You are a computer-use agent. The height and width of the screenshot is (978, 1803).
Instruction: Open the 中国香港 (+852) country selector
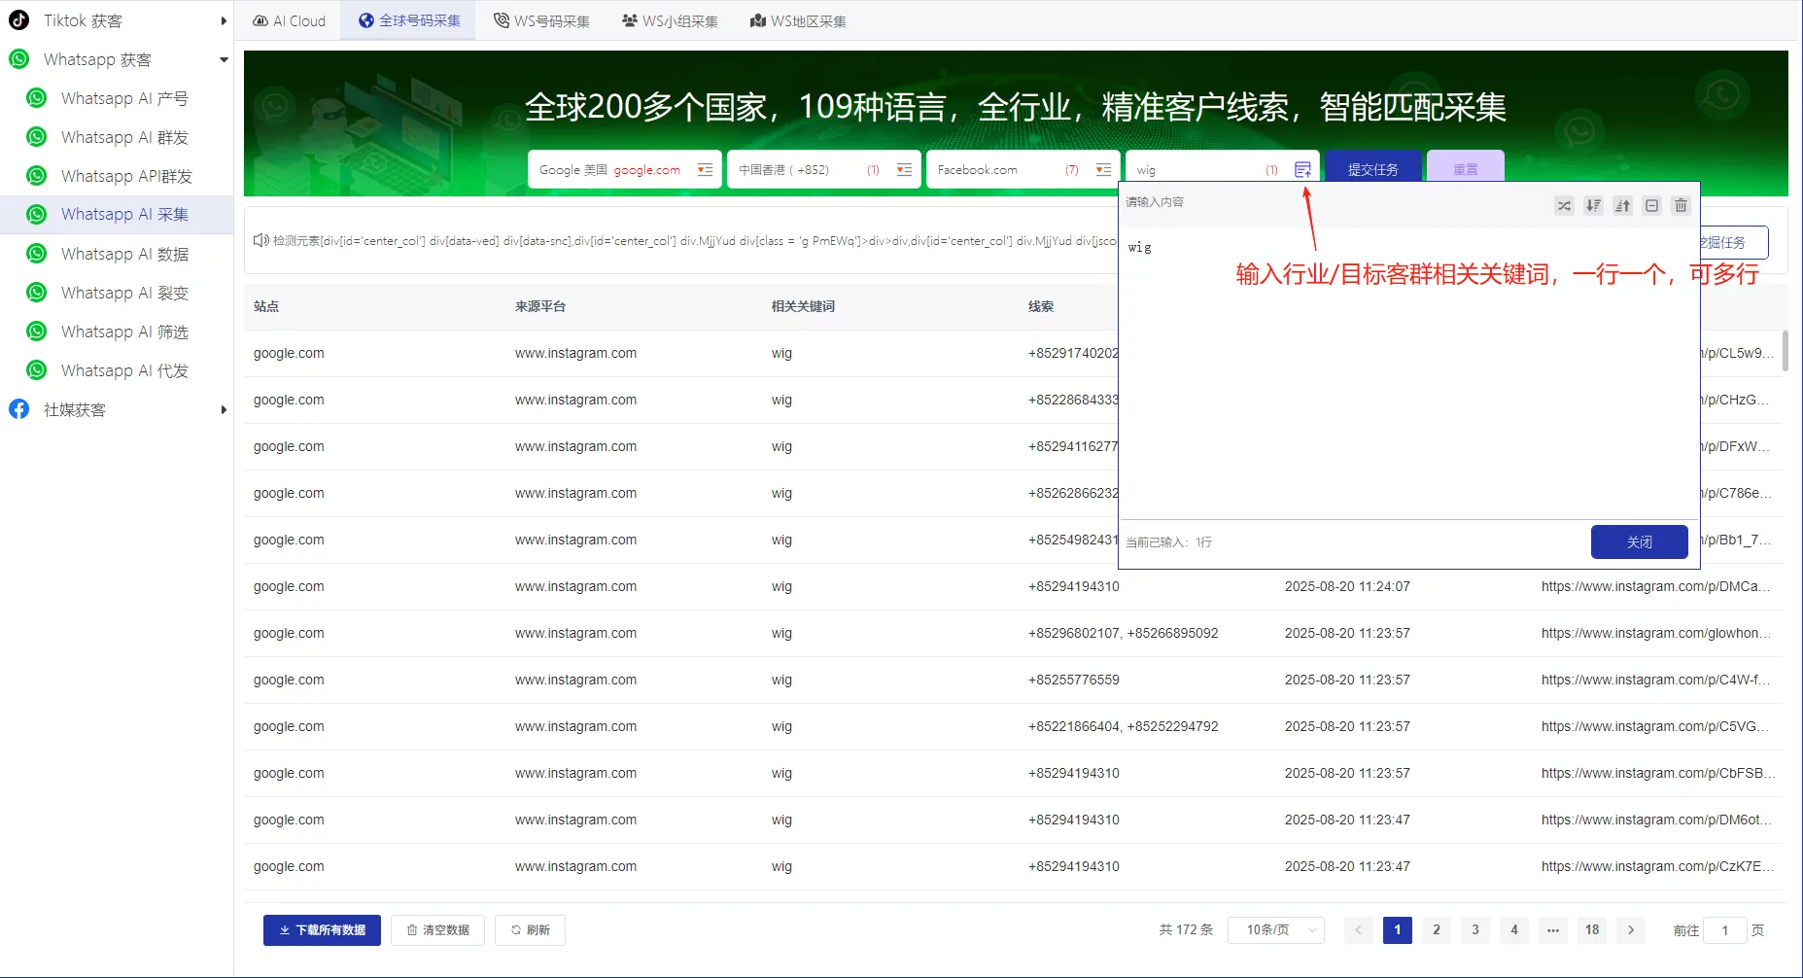[x=822, y=168]
